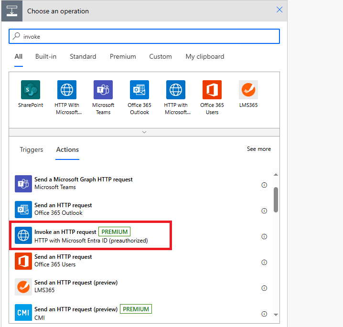Switch to the All tab
Image resolution: width=343 pixels, height=327 pixels.
[19, 57]
